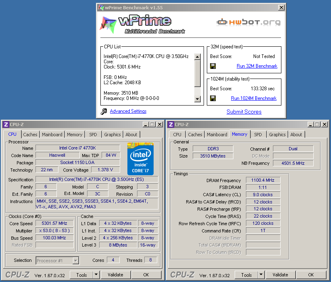Click the floppy save icon under 32M speed test
331x282 pixels.
pos(213,66)
